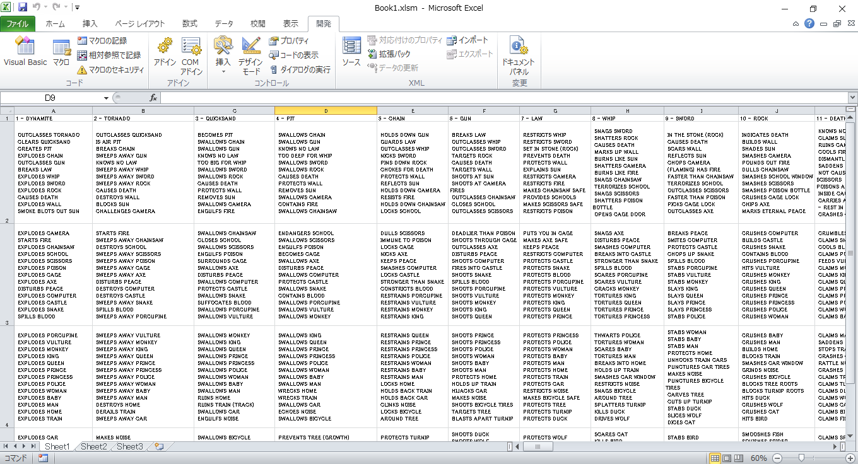
Task: Click Redo in quick access toolbar
Action: pyautogui.click(x=56, y=8)
